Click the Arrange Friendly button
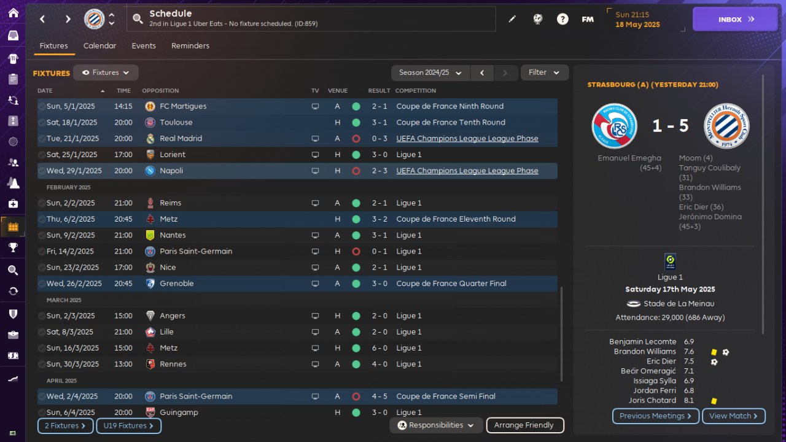The width and height of the screenshot is (786, 442). 524,425
